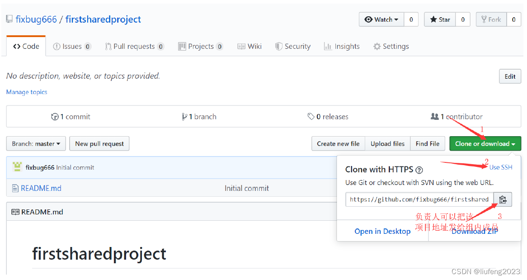527x280 pixels.
Task: Click the people icon next to 1 contributor
Action: pos(435,116)
